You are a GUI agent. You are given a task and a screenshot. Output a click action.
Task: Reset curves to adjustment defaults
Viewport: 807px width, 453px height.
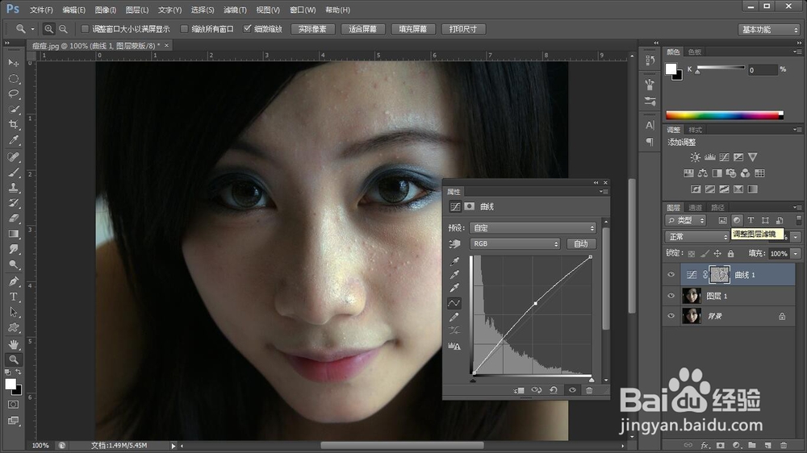coord(554,390)
